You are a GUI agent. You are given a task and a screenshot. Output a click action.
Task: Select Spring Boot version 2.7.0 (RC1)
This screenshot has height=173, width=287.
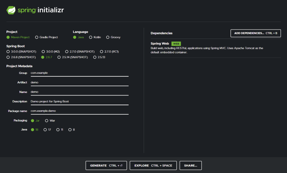click(x=102, y=52)
